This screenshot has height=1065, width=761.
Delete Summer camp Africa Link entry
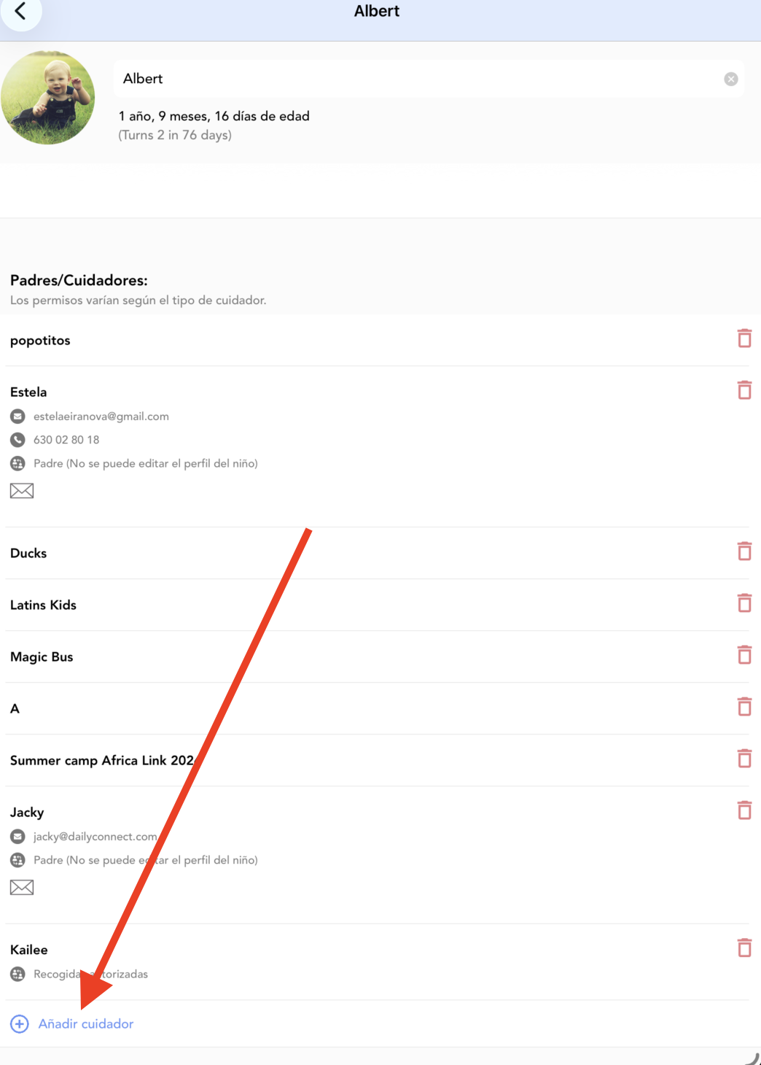[x=744, y=759]
